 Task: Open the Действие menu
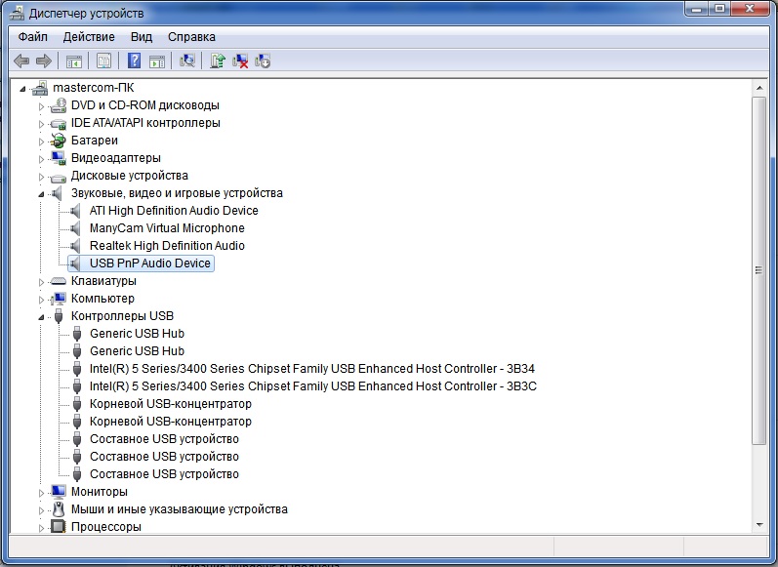pos(88,37)
